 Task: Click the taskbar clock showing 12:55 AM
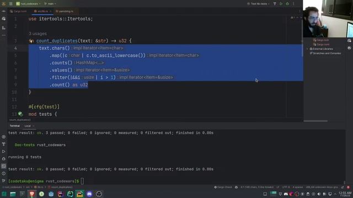click(x=345, y=194)
